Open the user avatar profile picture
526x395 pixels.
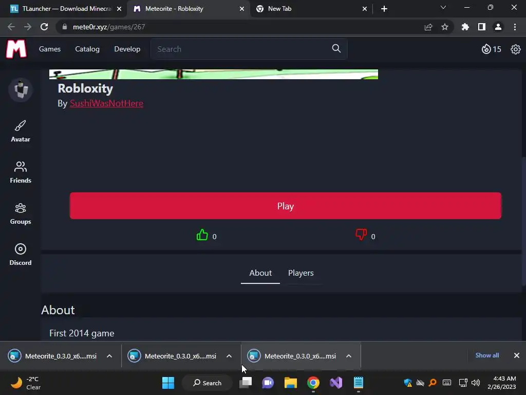pos(21,89)
